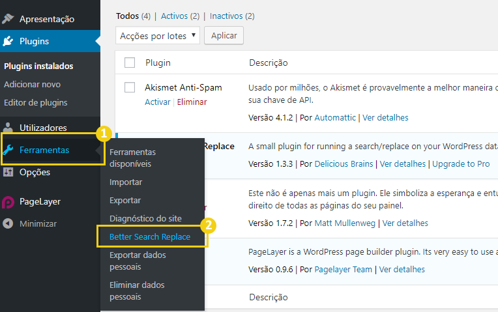Screen dimensions: 498x312
Task: Activate Akismet via Activar link
Action: [x=158, y=102]
